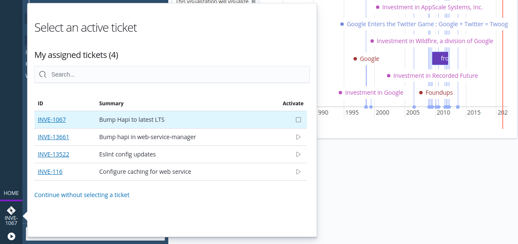Activate ticket INVE-116 with play icon
This screenshot has height=244, width=518.
pos(298,172)
